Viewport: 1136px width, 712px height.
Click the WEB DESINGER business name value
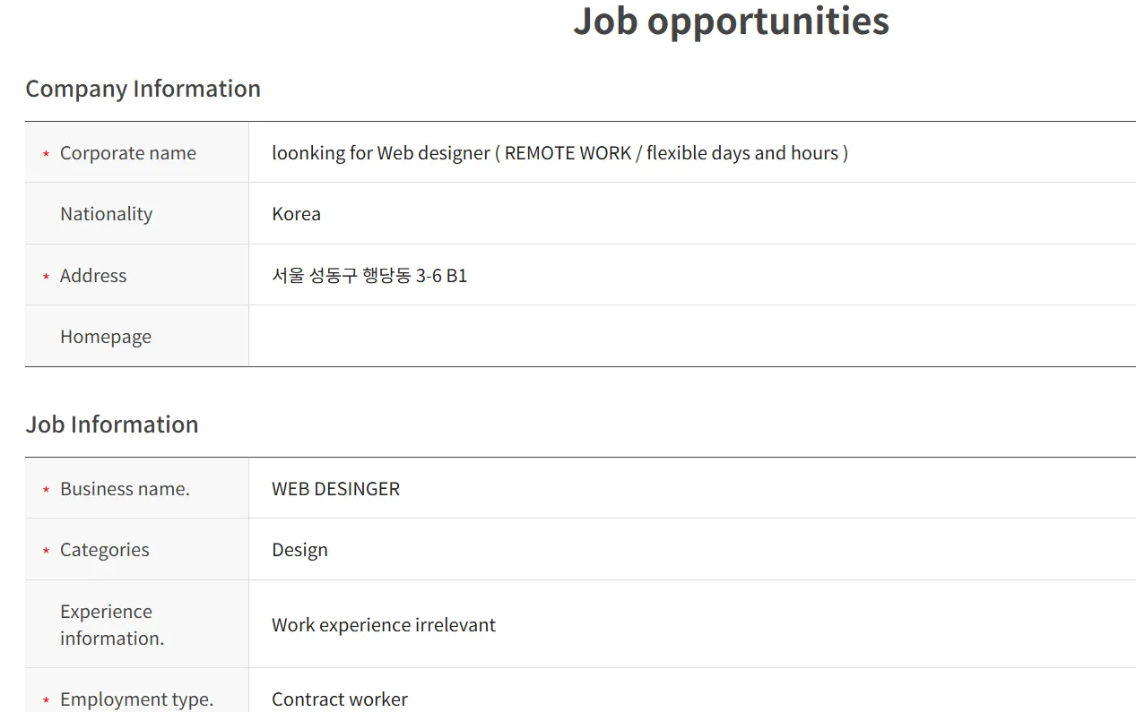335,489
